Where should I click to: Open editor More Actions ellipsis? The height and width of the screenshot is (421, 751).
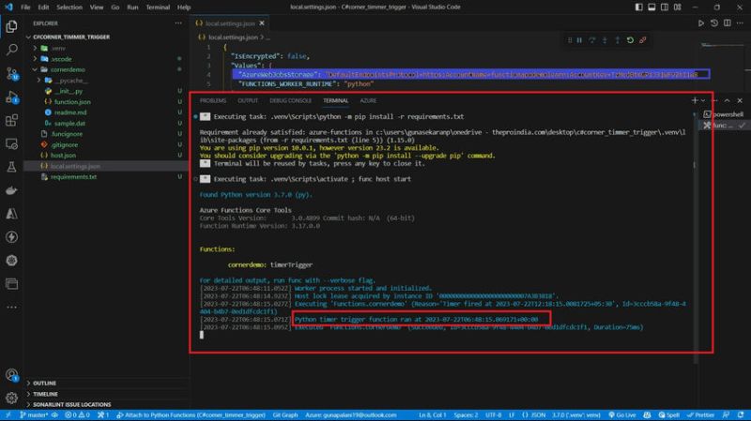pyautogui.click(x=740, y=23)
